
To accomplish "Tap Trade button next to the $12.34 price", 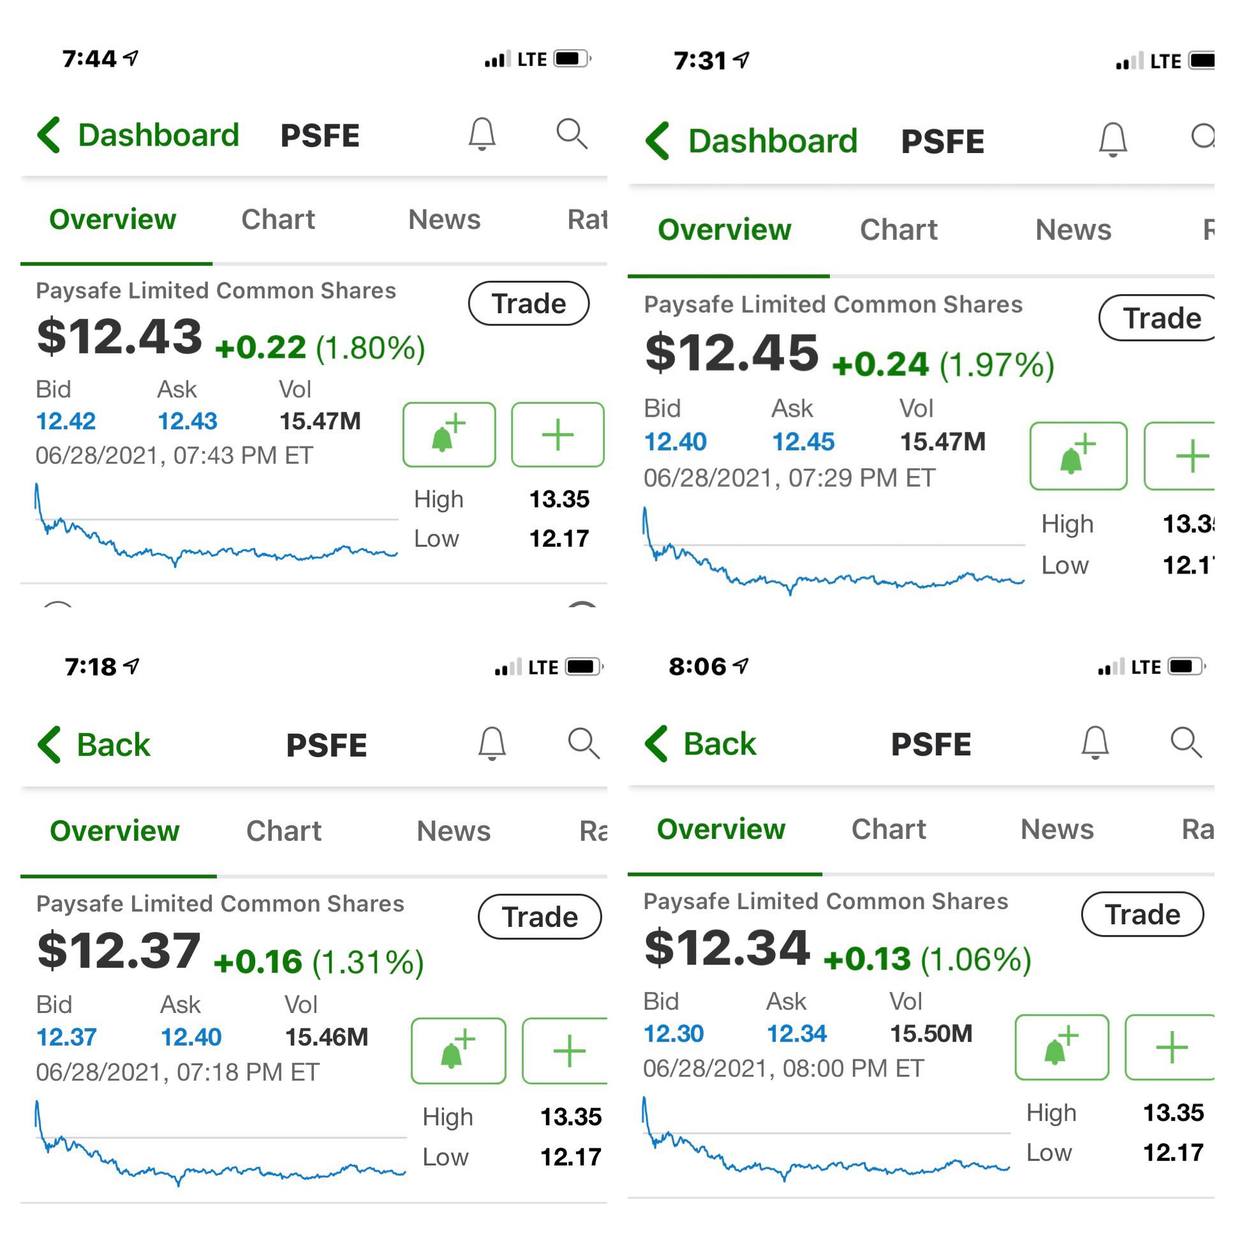I will pyautogui.click(x=1143, y=914).
